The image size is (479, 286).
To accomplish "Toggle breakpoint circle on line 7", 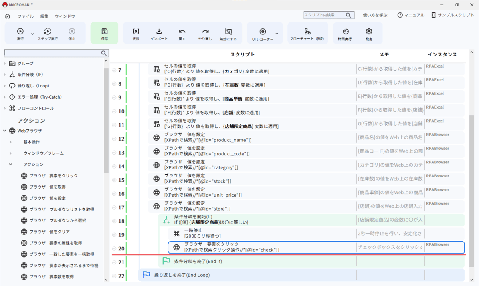I will click(x=114, y=70).
